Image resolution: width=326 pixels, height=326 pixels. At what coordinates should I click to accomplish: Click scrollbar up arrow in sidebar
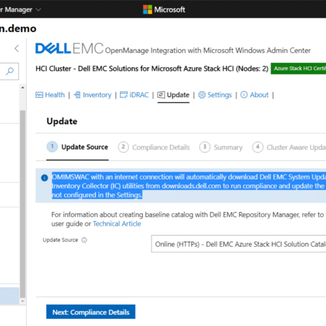(23, 87)
